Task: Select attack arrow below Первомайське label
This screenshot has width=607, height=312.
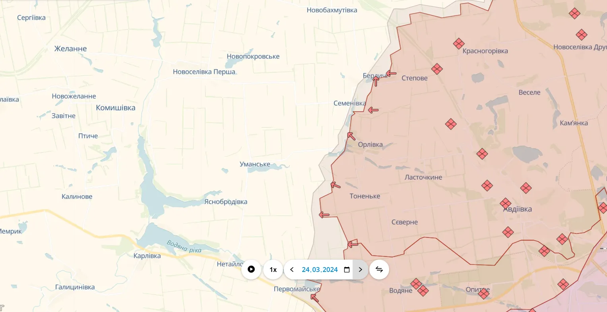Action: tap(314, 297)
